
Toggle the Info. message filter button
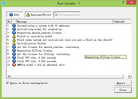[15, 14]
